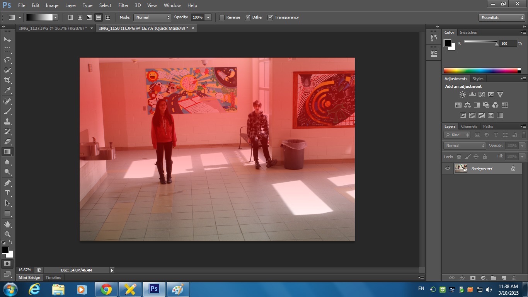
Task: Click the zoom percentage field 16.67%
Action: click(25, 270)
